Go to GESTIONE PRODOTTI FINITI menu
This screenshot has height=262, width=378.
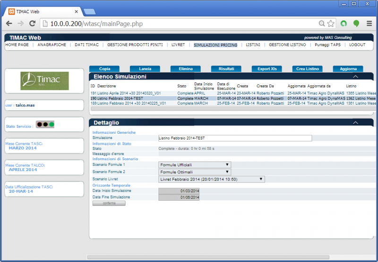(x=135, y=45)
